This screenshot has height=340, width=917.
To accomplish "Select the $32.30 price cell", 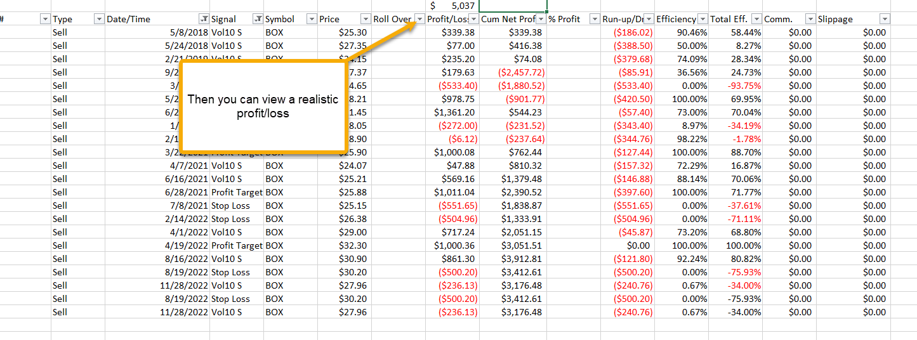I will (x=345, y=245).
